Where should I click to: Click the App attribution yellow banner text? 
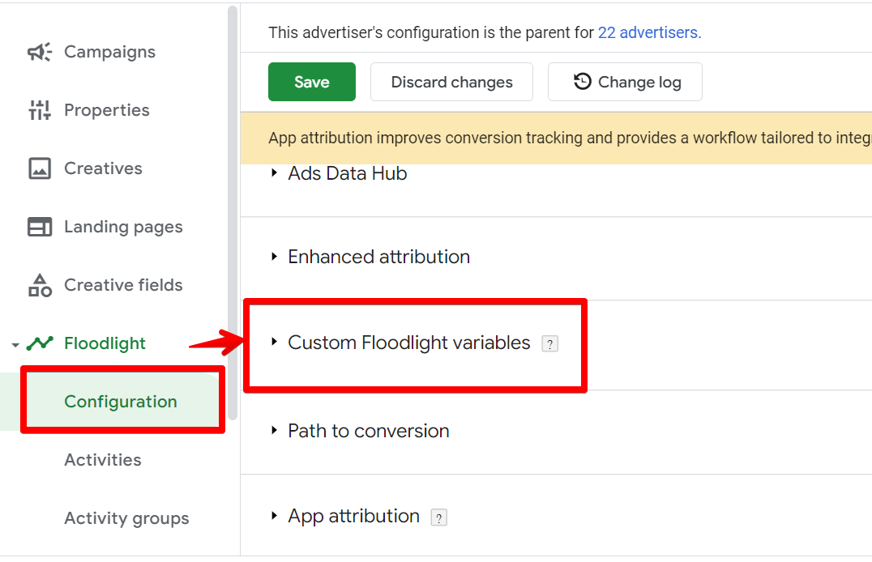click(x=570, y=138)
